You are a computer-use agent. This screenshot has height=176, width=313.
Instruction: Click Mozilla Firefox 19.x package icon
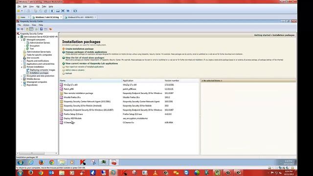61,97
